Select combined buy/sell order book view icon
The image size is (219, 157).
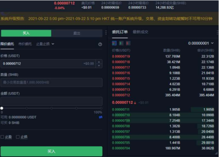(x=114, y=43)
